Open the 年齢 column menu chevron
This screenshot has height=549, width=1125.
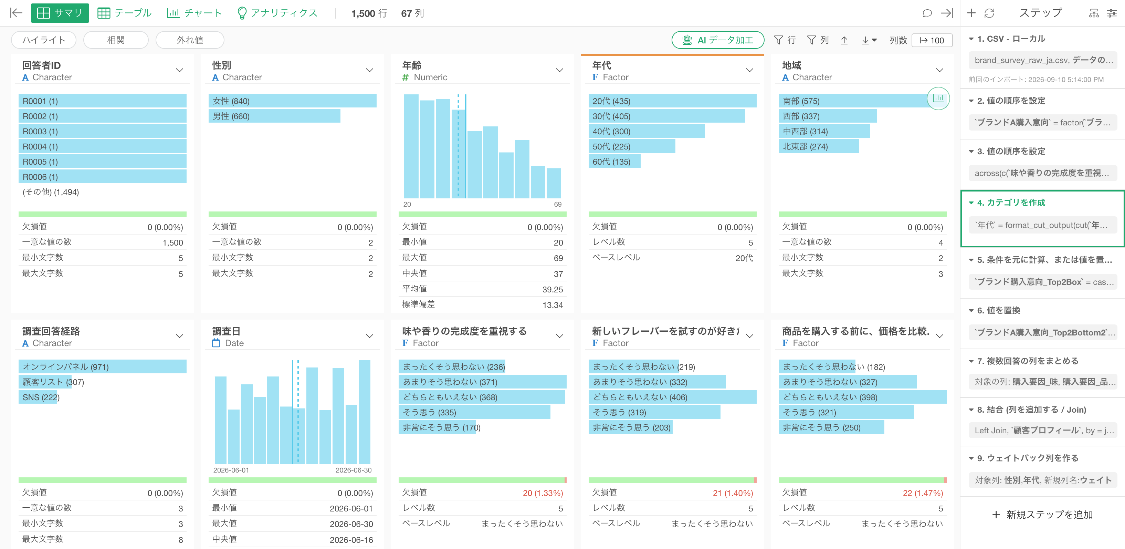point(559,70)
